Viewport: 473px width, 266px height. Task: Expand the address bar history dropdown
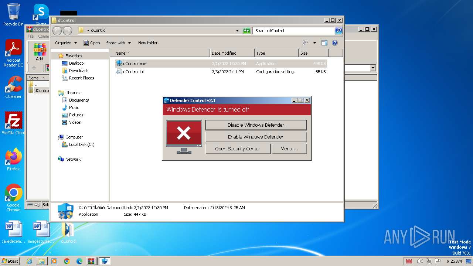click(x=237, y=31)
